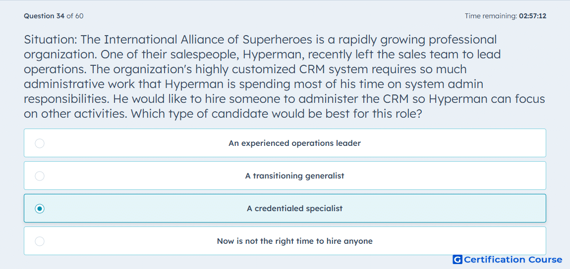The width and height of the screenshot is (570, 269).
Task: Click the 'Certification Course' watermark text
Action: tap(513, 260)
